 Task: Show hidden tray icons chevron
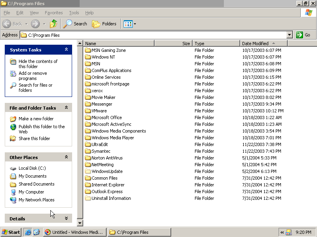(x=282, y=232)
